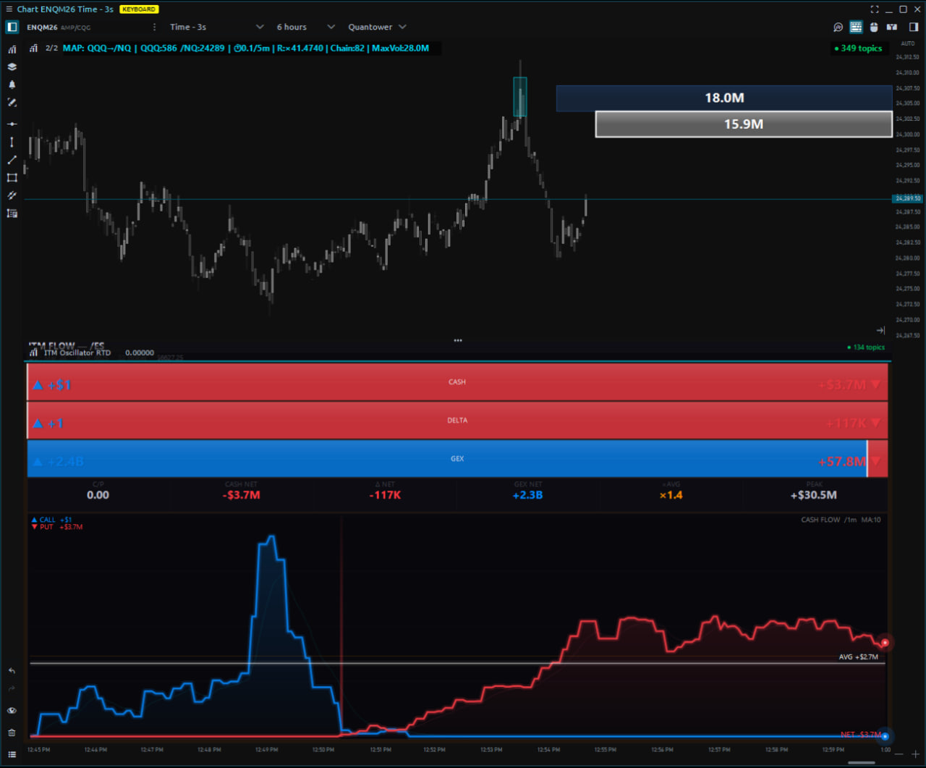The height and width of the screenshot is (768, 926).
Task: Click the undo arrow icon
Action: [x=12, y=671]
